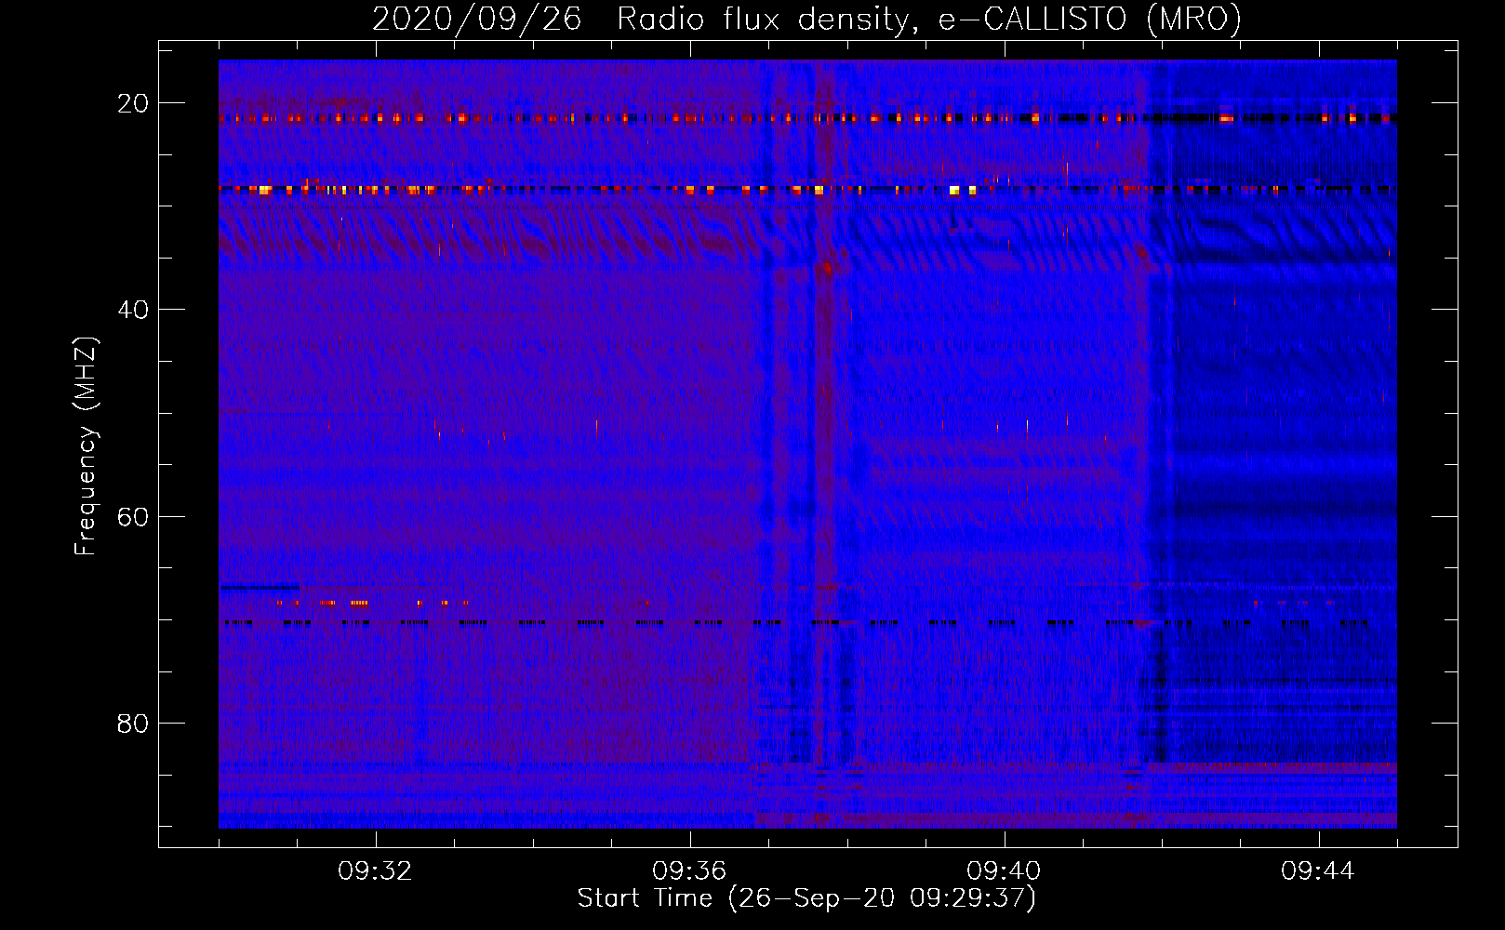The image size is (1505, 930).
Task: Click the 09:44 time tick label
Action: click(1318, 871)
